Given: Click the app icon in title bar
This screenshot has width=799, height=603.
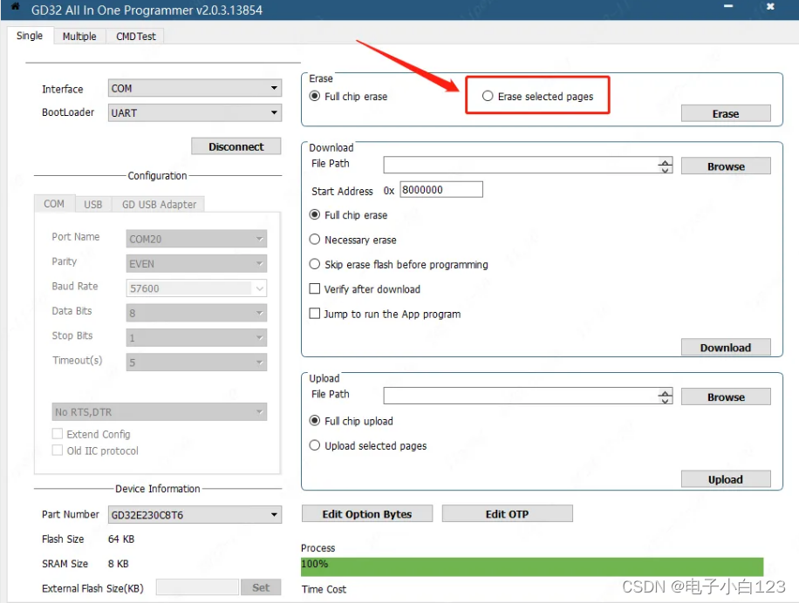Looking at the screenshot, I should pos(15,7).
